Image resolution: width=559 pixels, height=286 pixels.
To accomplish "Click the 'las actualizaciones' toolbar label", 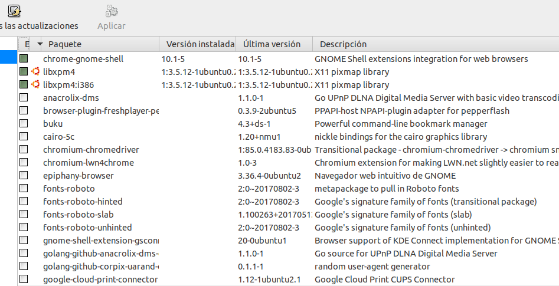I will (x=39, y=26).
